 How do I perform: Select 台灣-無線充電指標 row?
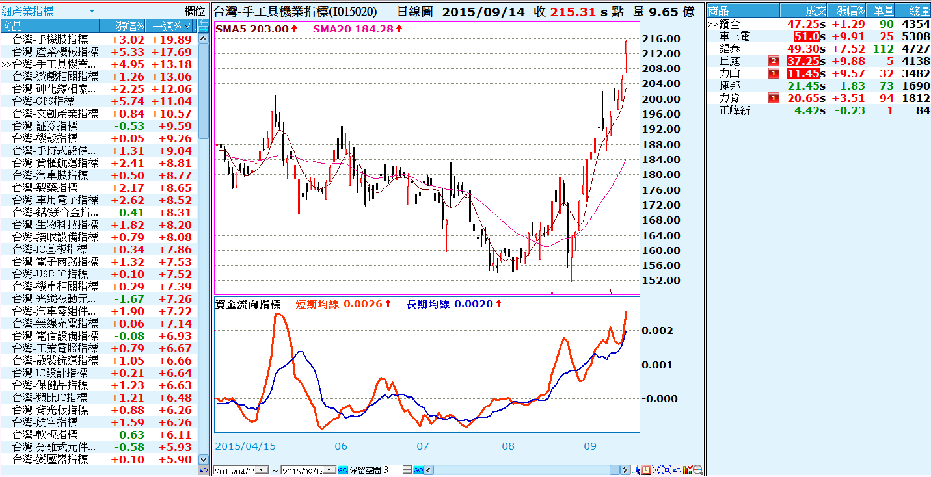click(99, 323)
